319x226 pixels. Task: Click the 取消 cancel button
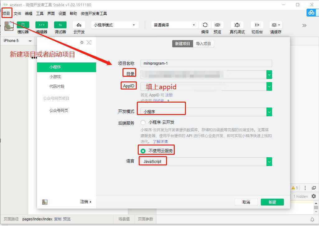246,202
